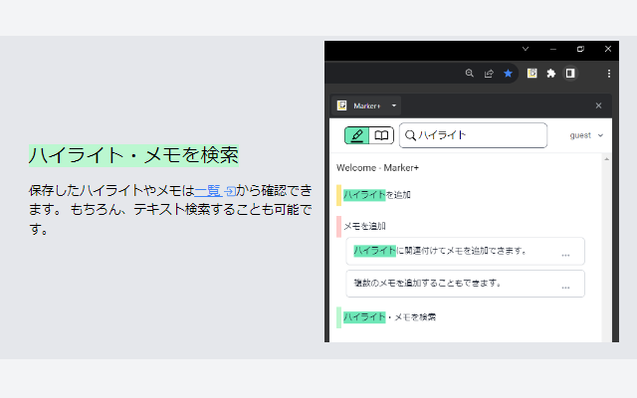The height and width of the screenshot is (398, 637).
Task: Toggle the browser side panel icon
Action: 570,73
